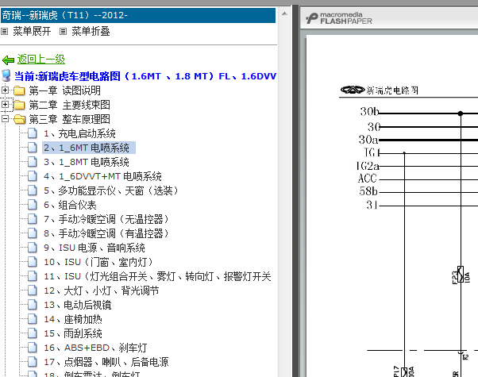Click page icon for 11、ISU 灯光组合开关
478x377 pixels.
33,276
